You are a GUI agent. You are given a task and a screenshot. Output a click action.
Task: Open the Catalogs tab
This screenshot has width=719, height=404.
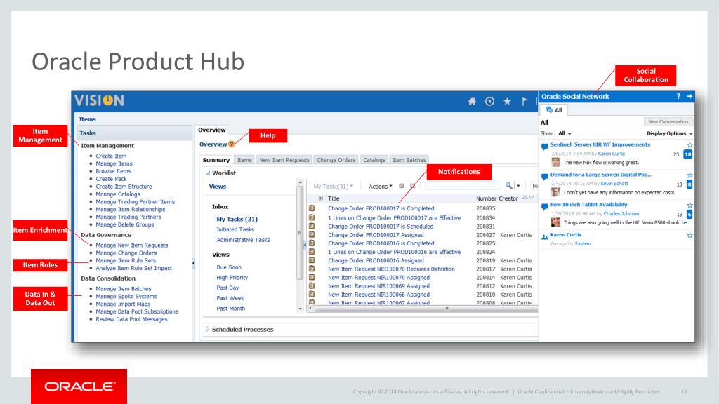(x=374, y=160)
